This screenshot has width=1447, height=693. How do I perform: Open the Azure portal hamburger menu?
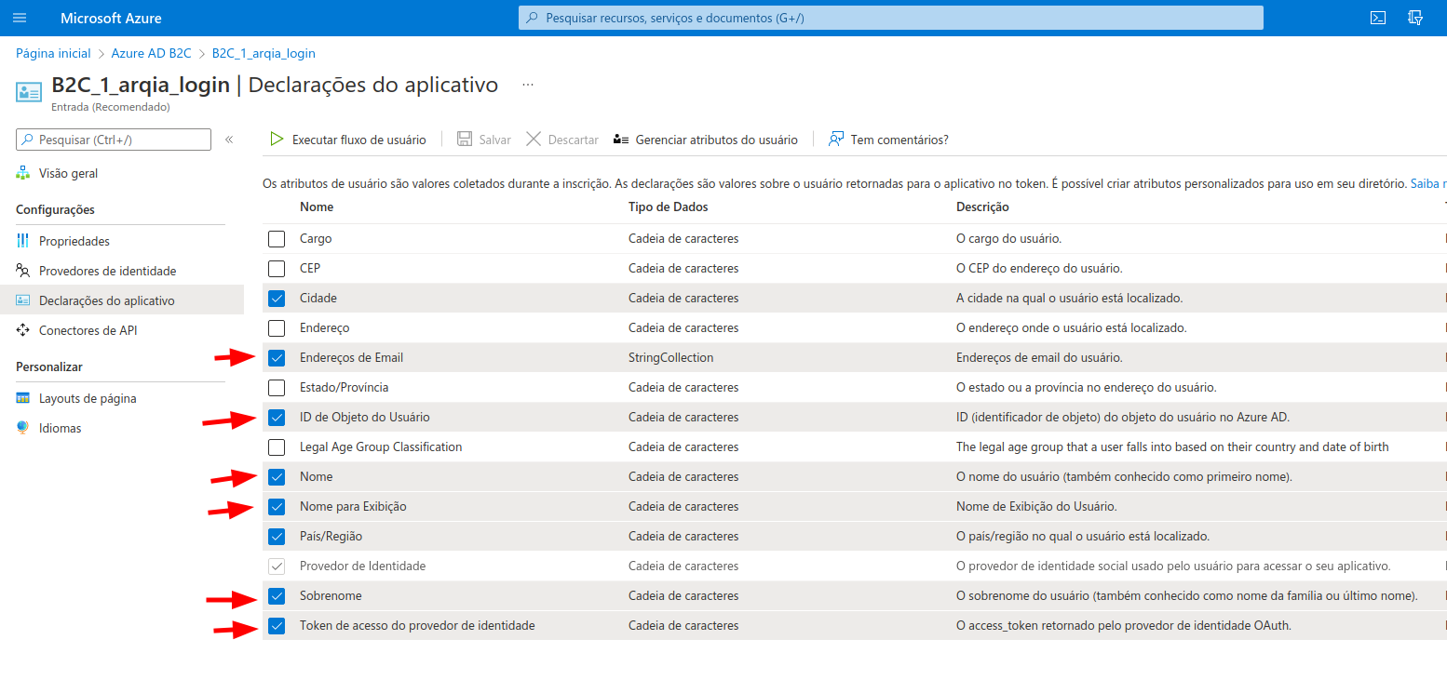[20, 18]
